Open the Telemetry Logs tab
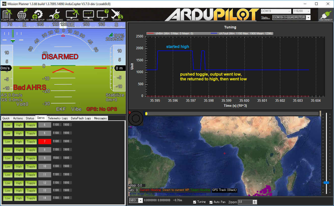The image size is (334, 206). click(58, 118)
